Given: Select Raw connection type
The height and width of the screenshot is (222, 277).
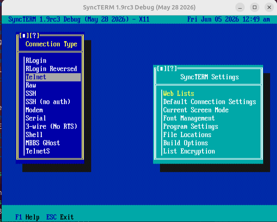Looking at the screenshot, I should tap(53, 85).
